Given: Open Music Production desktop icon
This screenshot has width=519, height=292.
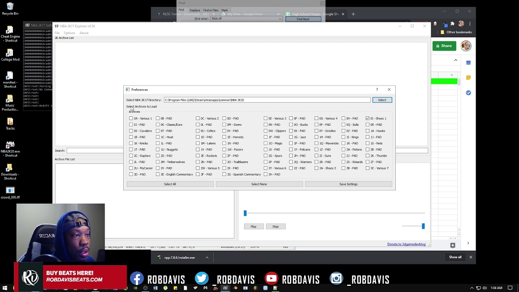Looking at the screenshot, I should pos(10,103).
